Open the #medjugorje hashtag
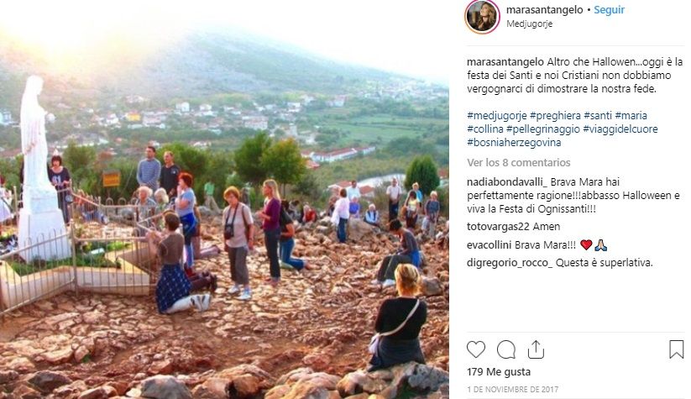Screen dimensions: 691x399 (x=497, y=116)
